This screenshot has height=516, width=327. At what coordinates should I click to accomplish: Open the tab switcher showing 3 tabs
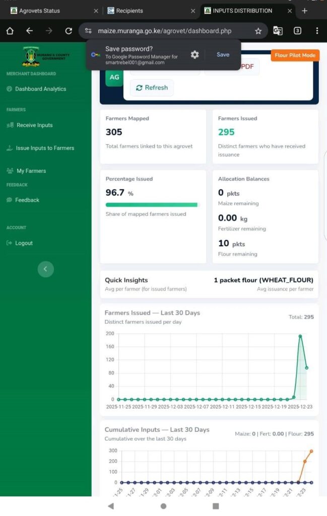click(297, 31)
